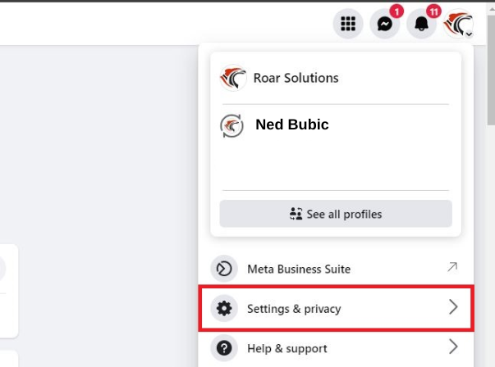Image resolution: width=495 pixels, height=367 pixels.
Task: Open Meta Business Suite menu entry
Action: (337, 269)
